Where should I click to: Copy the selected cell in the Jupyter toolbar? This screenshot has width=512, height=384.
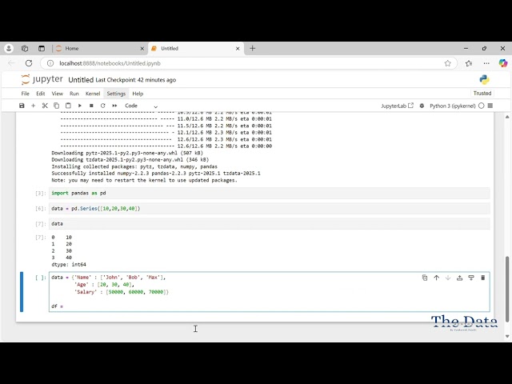tap(57, 106)
